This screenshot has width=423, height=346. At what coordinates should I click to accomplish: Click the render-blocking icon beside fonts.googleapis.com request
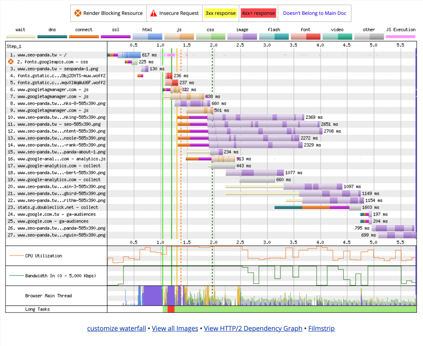[11, 62]
